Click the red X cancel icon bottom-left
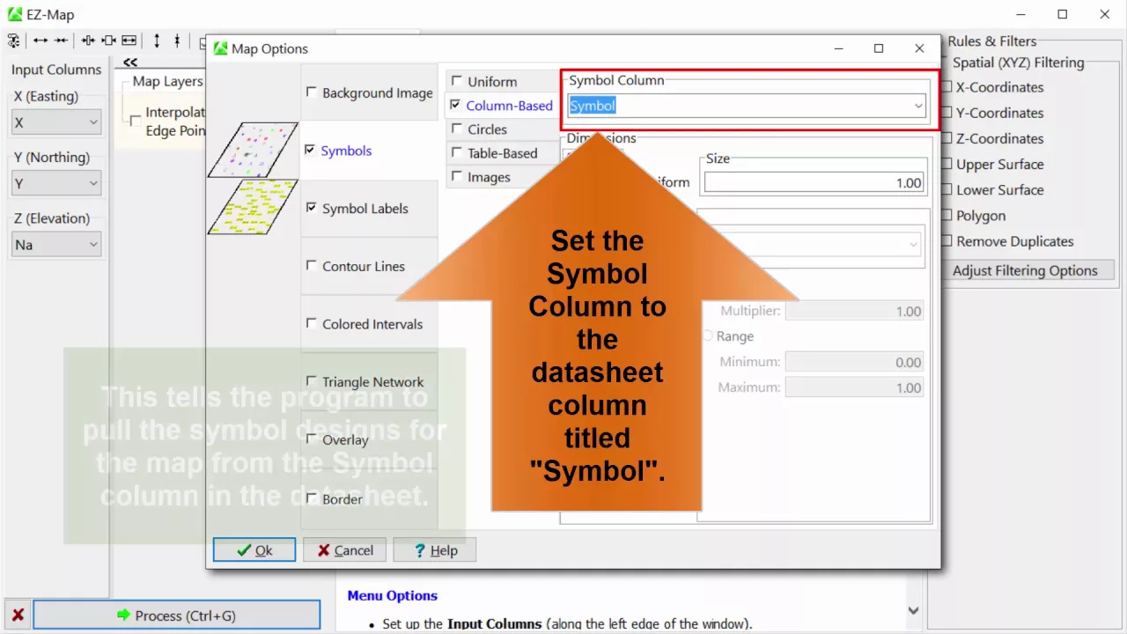 pyautogui.click(x=18, y=615)
